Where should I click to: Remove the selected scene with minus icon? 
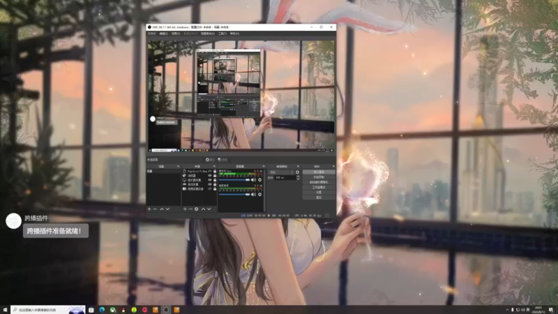click(x=155, y=209)
